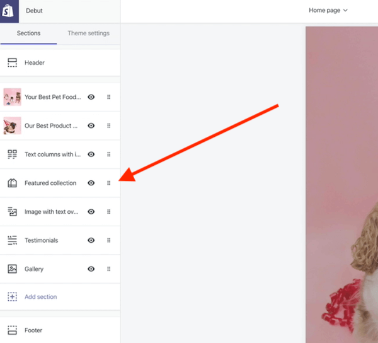Click the Add section link
The height and width of the screenshot is (343, 378).
coord(40,297)
